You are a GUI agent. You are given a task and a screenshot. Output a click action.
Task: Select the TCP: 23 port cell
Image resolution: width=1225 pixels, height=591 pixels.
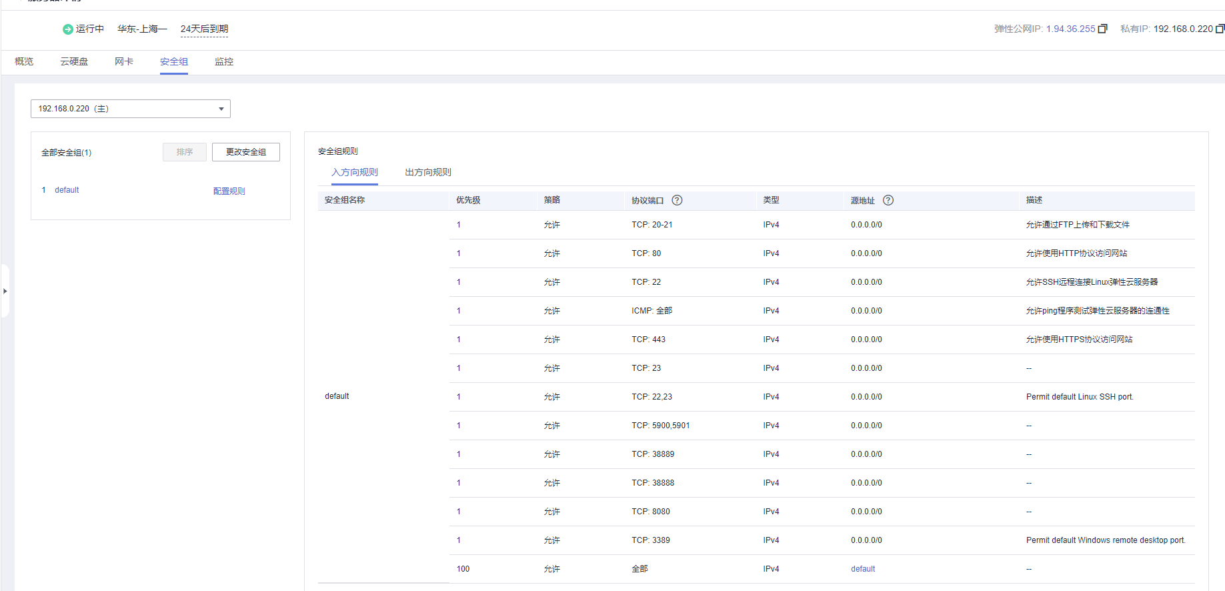pyautogui.click(x=646, y=368)
